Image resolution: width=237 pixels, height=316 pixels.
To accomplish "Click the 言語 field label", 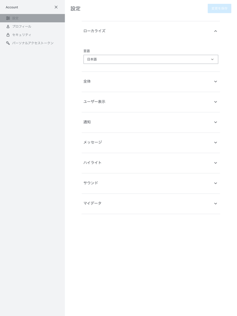I will tap(87, 51).
